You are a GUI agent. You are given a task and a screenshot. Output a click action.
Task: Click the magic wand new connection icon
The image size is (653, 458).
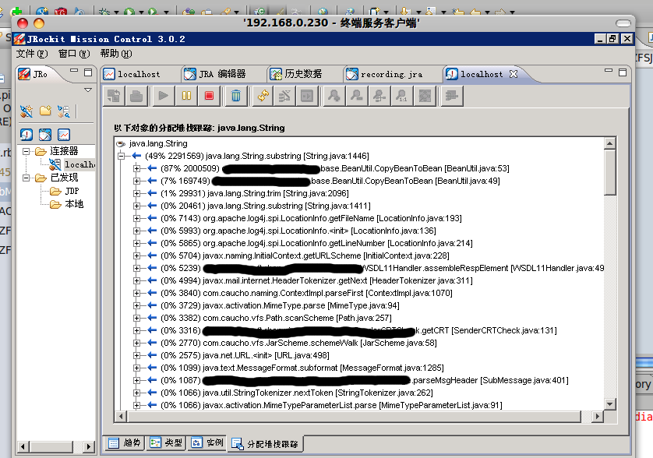(x=26, y=111)
